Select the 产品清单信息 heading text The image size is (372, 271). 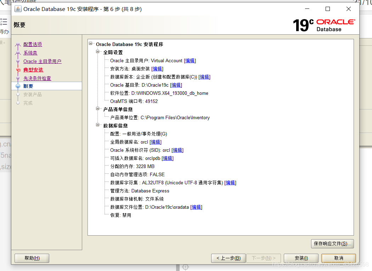[118, 109]
